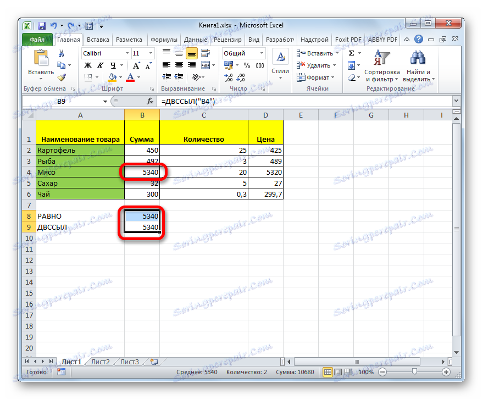Image resolution: width=483 pixels, height=400 pixels.
Task: Click the Copy icon
Action: (62, 65)
